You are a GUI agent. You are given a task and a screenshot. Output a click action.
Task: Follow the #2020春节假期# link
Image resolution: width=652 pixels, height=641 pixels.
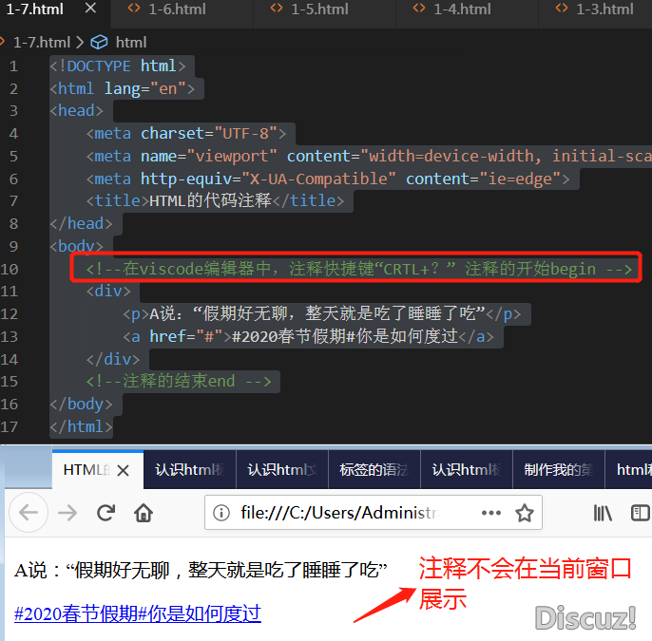pos(138,613)
